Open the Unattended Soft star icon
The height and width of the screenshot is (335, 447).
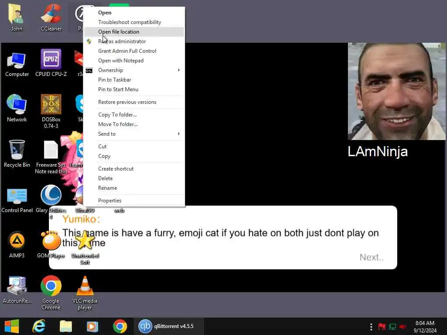tap(85, 247)
